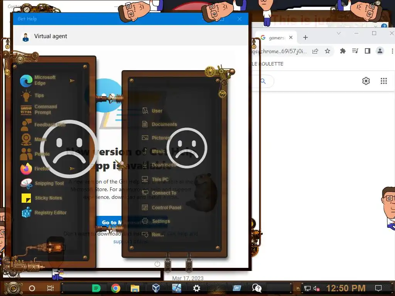395x296 pixels.
Task: Open 3D cube app on taskbar
Action: (x=156, y=288)
